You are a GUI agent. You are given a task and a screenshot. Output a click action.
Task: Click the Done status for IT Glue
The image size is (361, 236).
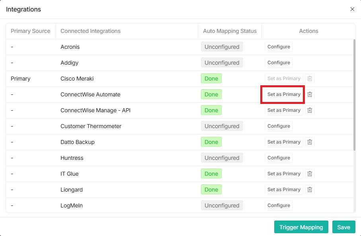[211, 174]
